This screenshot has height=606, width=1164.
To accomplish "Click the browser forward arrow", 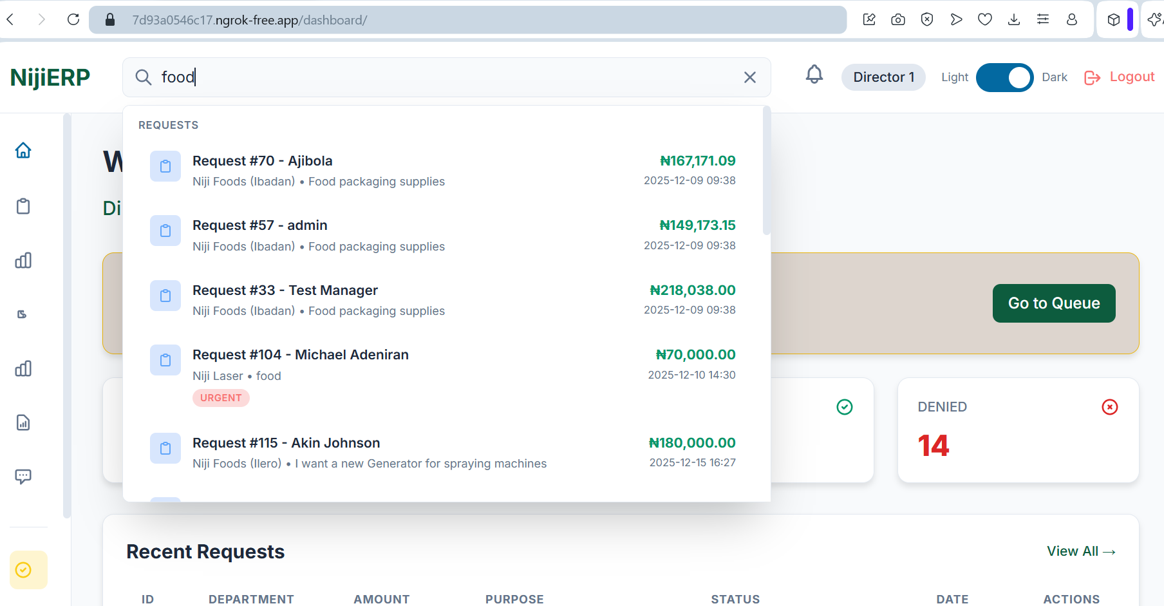I will coord(41,20).
